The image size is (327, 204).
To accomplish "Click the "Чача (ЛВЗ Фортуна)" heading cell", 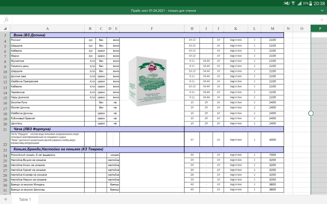I will point(97,129).
